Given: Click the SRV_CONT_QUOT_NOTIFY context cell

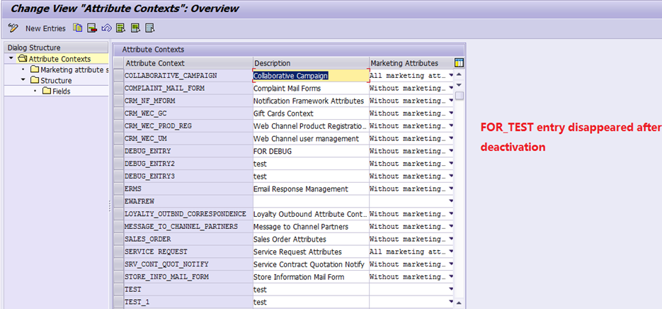Looking at the screenshot, I should pos(188,264).
